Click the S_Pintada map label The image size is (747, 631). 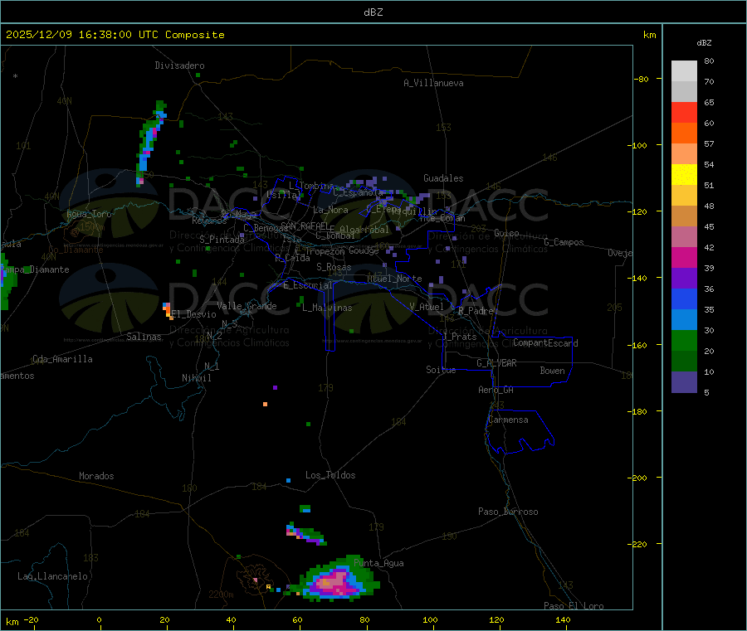222,240
